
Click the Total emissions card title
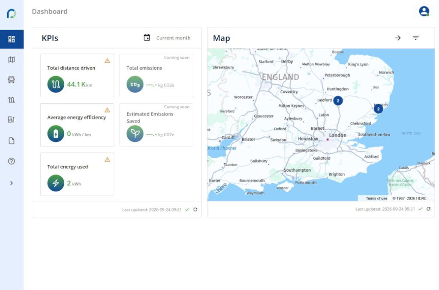[x=144, y=68]
